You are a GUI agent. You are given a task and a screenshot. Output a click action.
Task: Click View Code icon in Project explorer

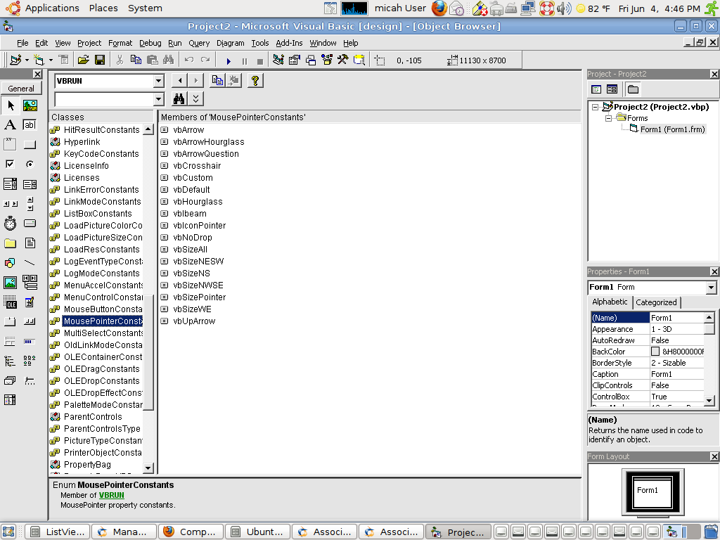point(595,89)
